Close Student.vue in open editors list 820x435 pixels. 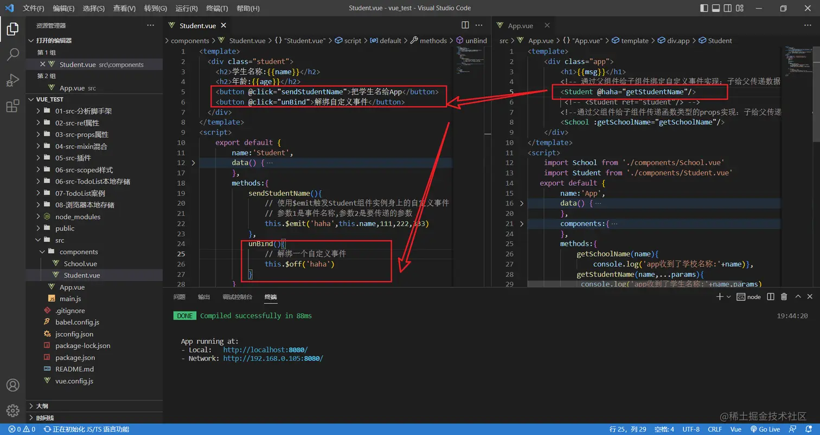[x=42, y=64]
